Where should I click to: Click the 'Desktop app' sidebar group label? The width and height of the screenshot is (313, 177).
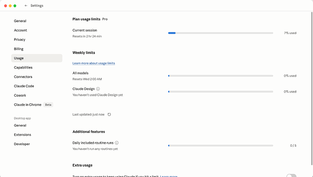point(22,118)
